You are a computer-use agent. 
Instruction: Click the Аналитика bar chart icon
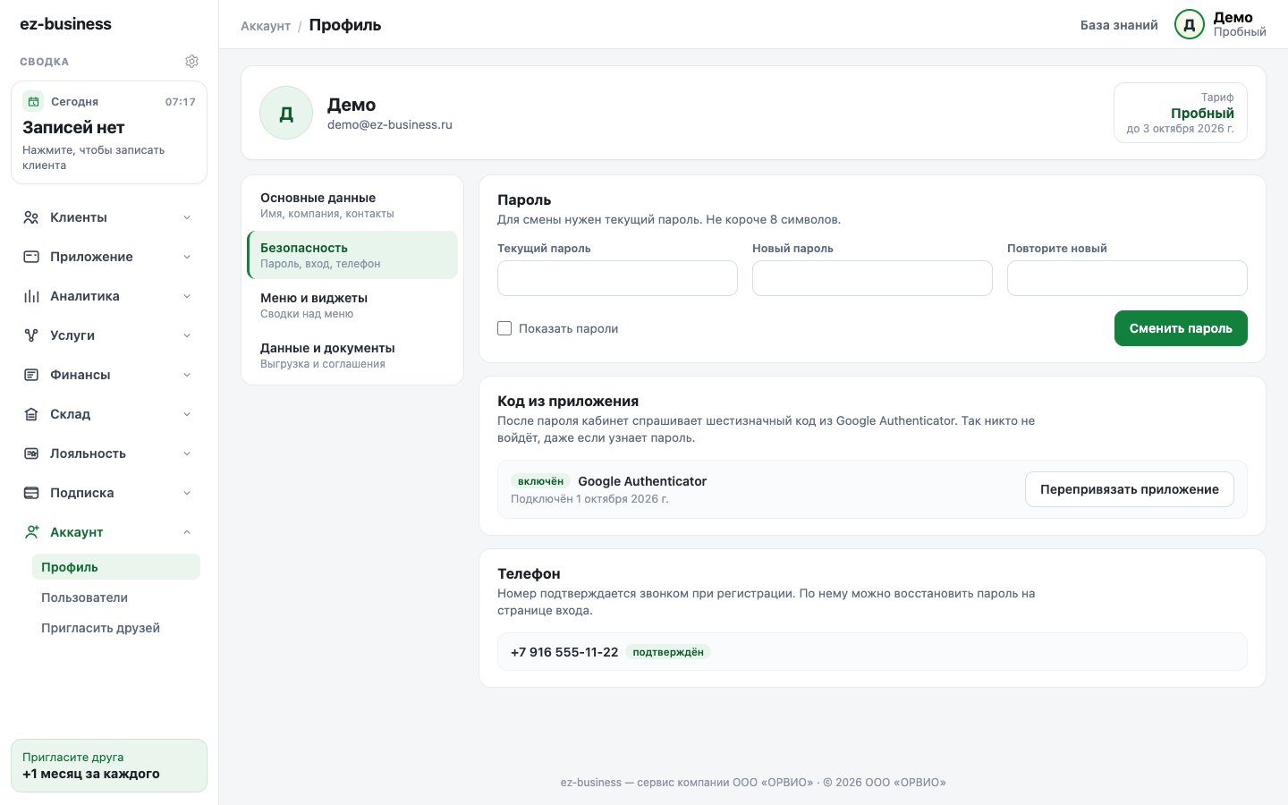tap(31, 296)
